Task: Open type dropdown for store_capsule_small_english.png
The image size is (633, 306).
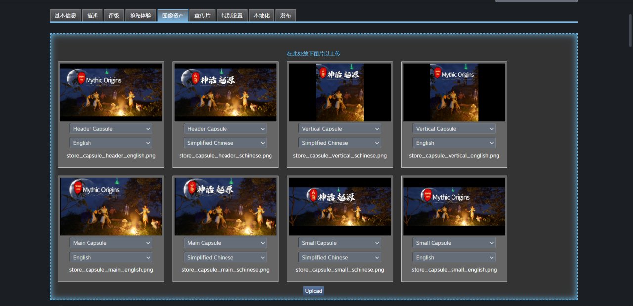Action: (454, 243)
